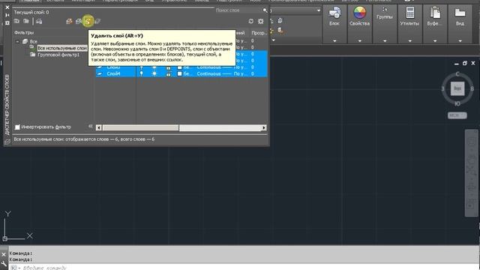The height and width of the screenshot is (270, 480).
Task: Refresh the layer list
Action: (251, 21)
